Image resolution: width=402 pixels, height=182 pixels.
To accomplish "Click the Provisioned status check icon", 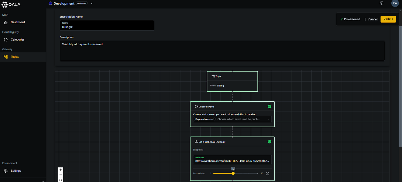I will [x=342, y=19].
